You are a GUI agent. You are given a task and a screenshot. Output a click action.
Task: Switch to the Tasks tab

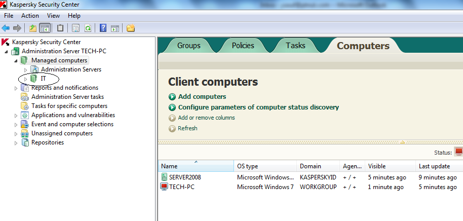295,46
